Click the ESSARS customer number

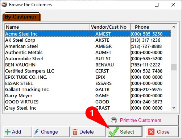tap(103, 83)
